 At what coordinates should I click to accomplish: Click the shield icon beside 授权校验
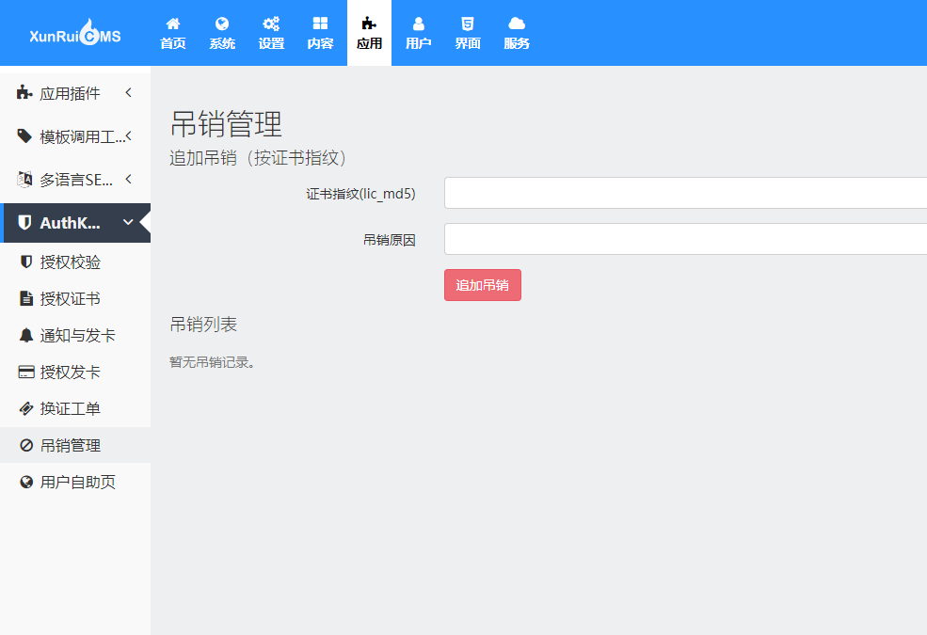point(26,262)
